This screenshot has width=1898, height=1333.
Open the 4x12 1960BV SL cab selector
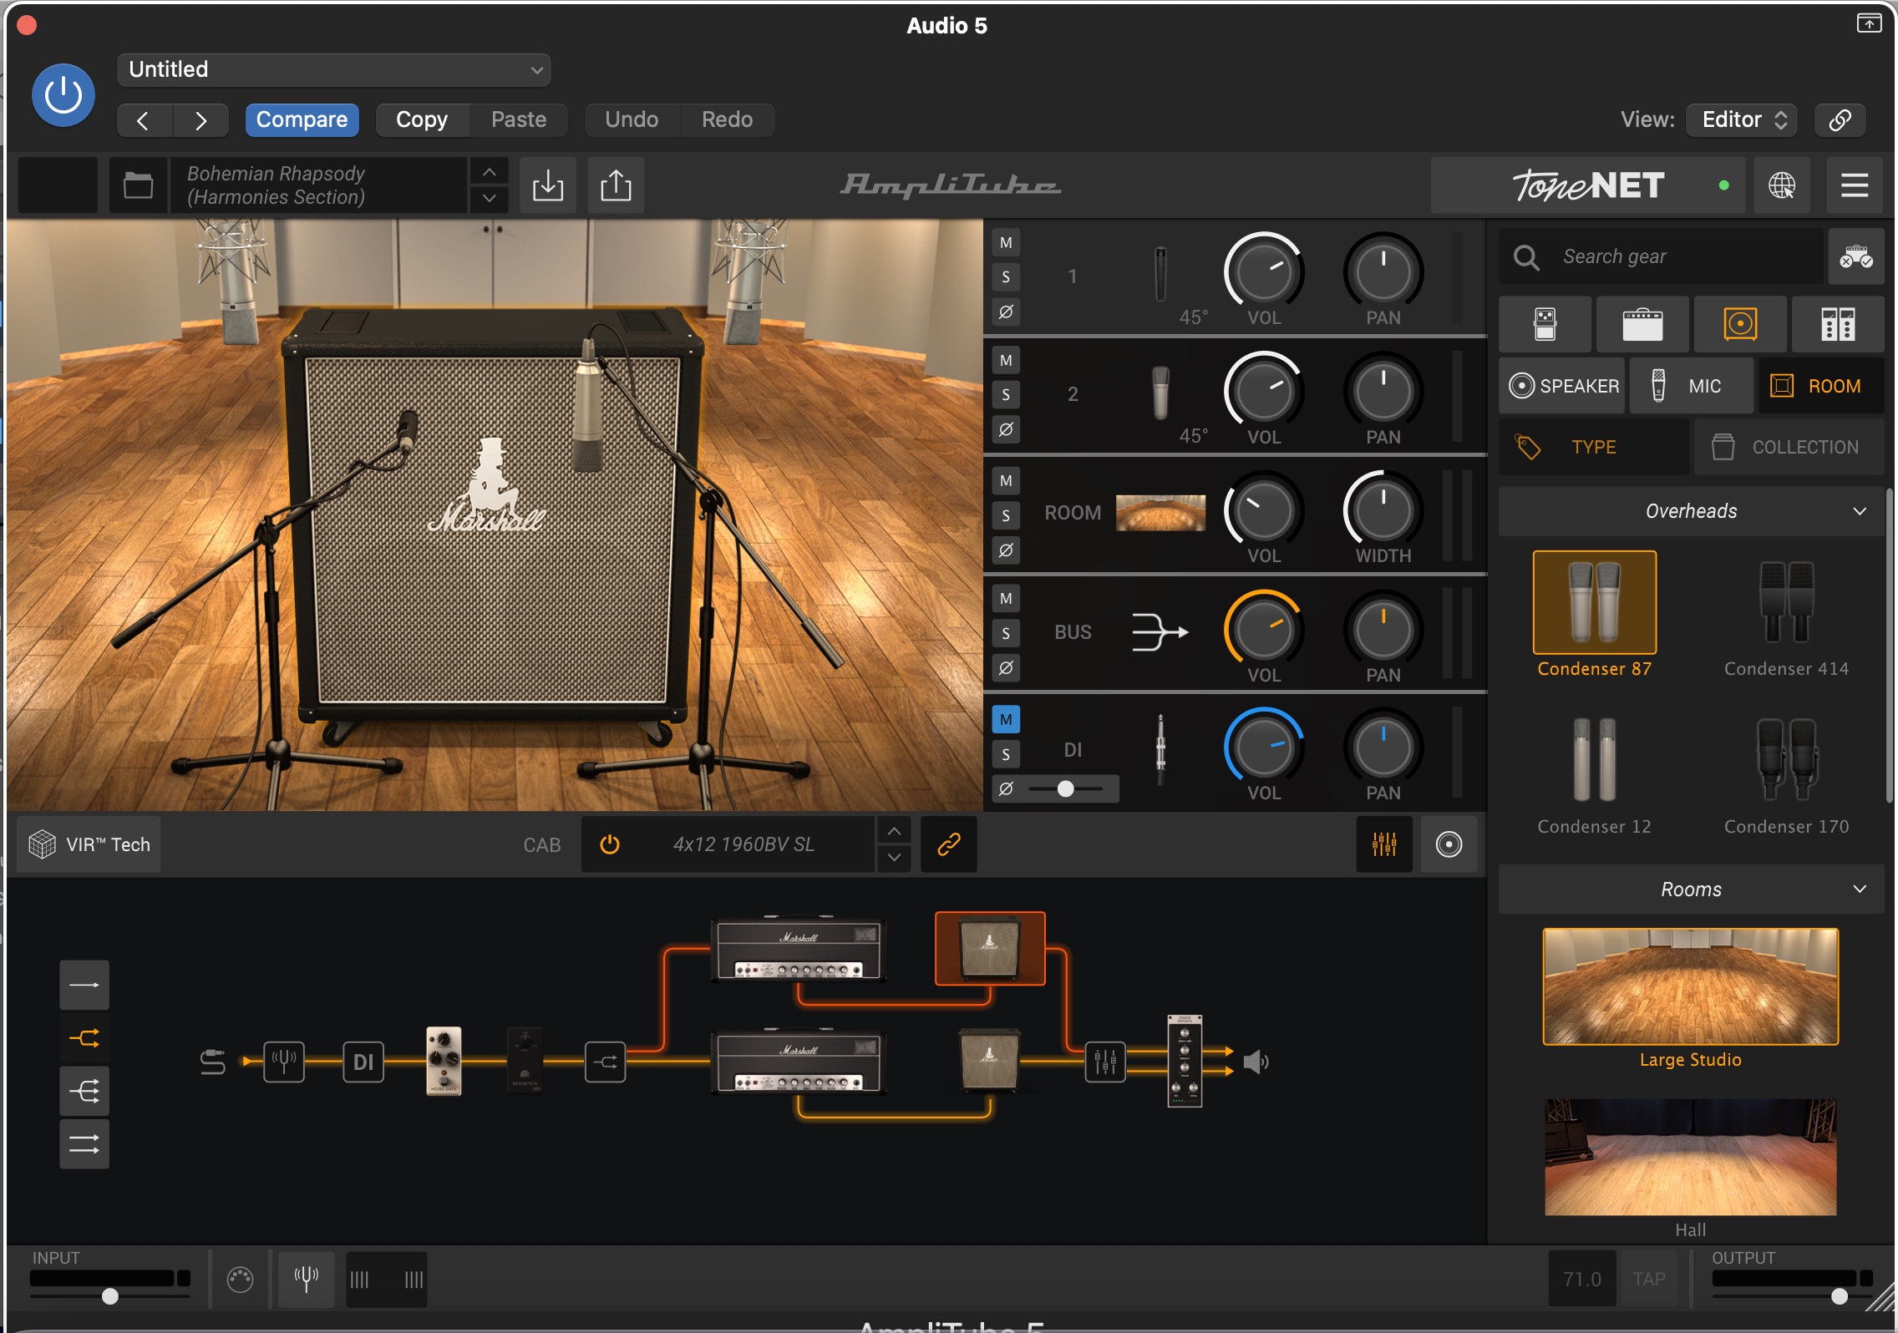(x=743, y=844)
